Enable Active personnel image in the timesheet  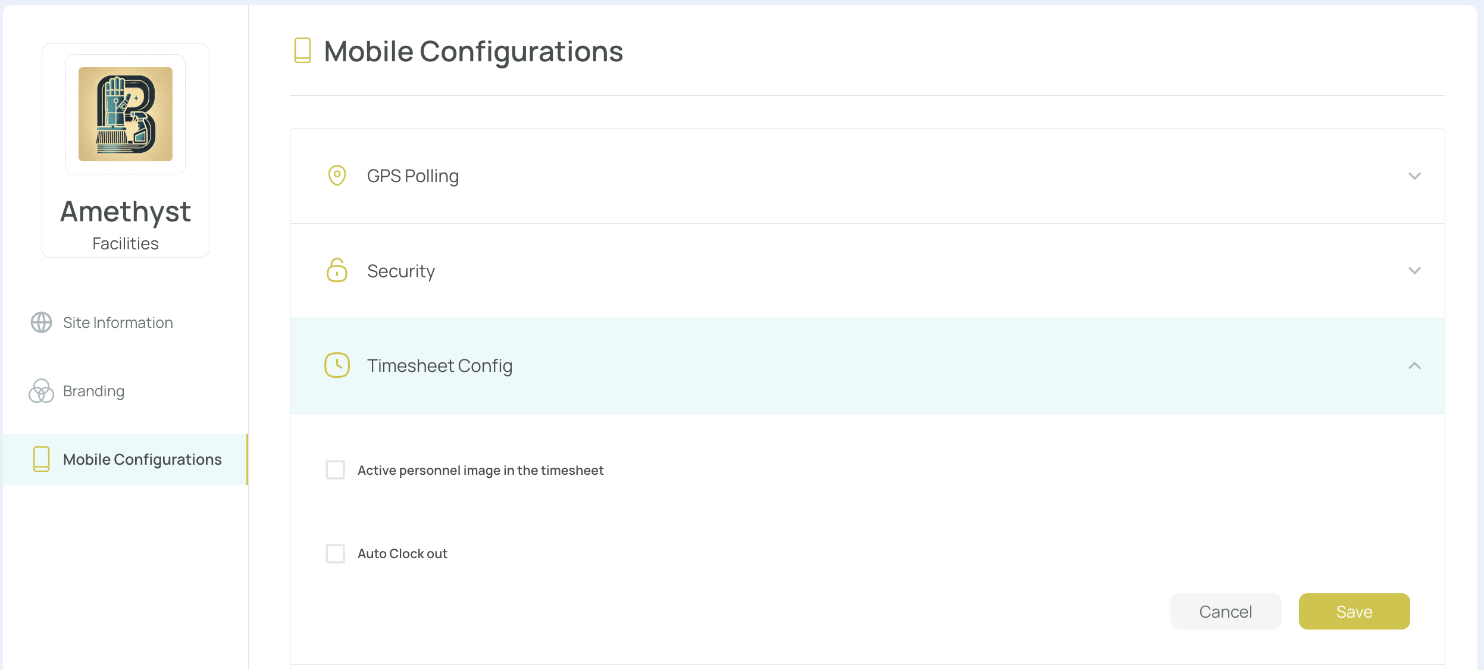pos(335,470)
